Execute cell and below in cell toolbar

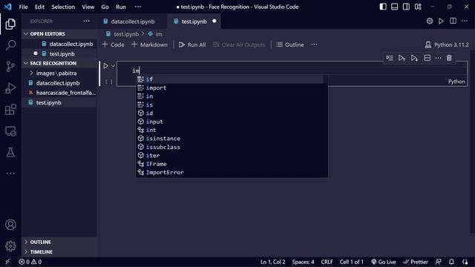(414, 58)
